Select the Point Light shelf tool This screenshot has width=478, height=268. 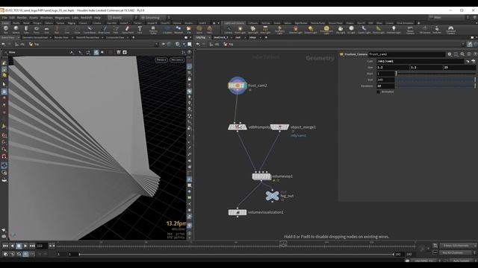(240, 30)
